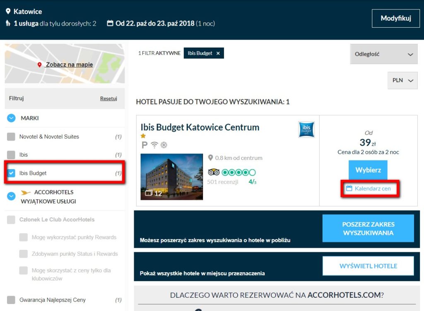Collapse ACCORHOTELS WYJĄTKOWE USŁUGI section
This screenshot has height=311, width=424.
[11, 196]
